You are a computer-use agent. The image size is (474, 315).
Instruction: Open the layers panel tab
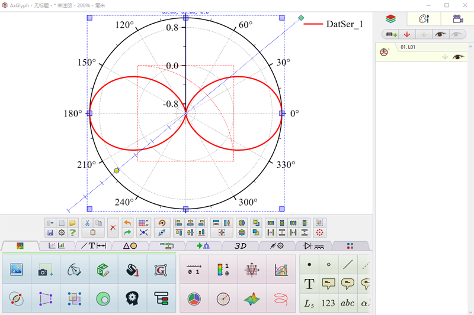pos(390,19)
